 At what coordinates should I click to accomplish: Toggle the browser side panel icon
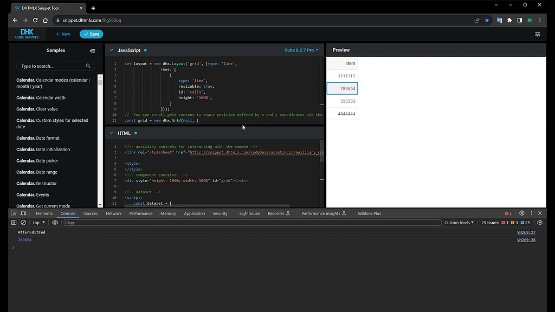[520, 20]
